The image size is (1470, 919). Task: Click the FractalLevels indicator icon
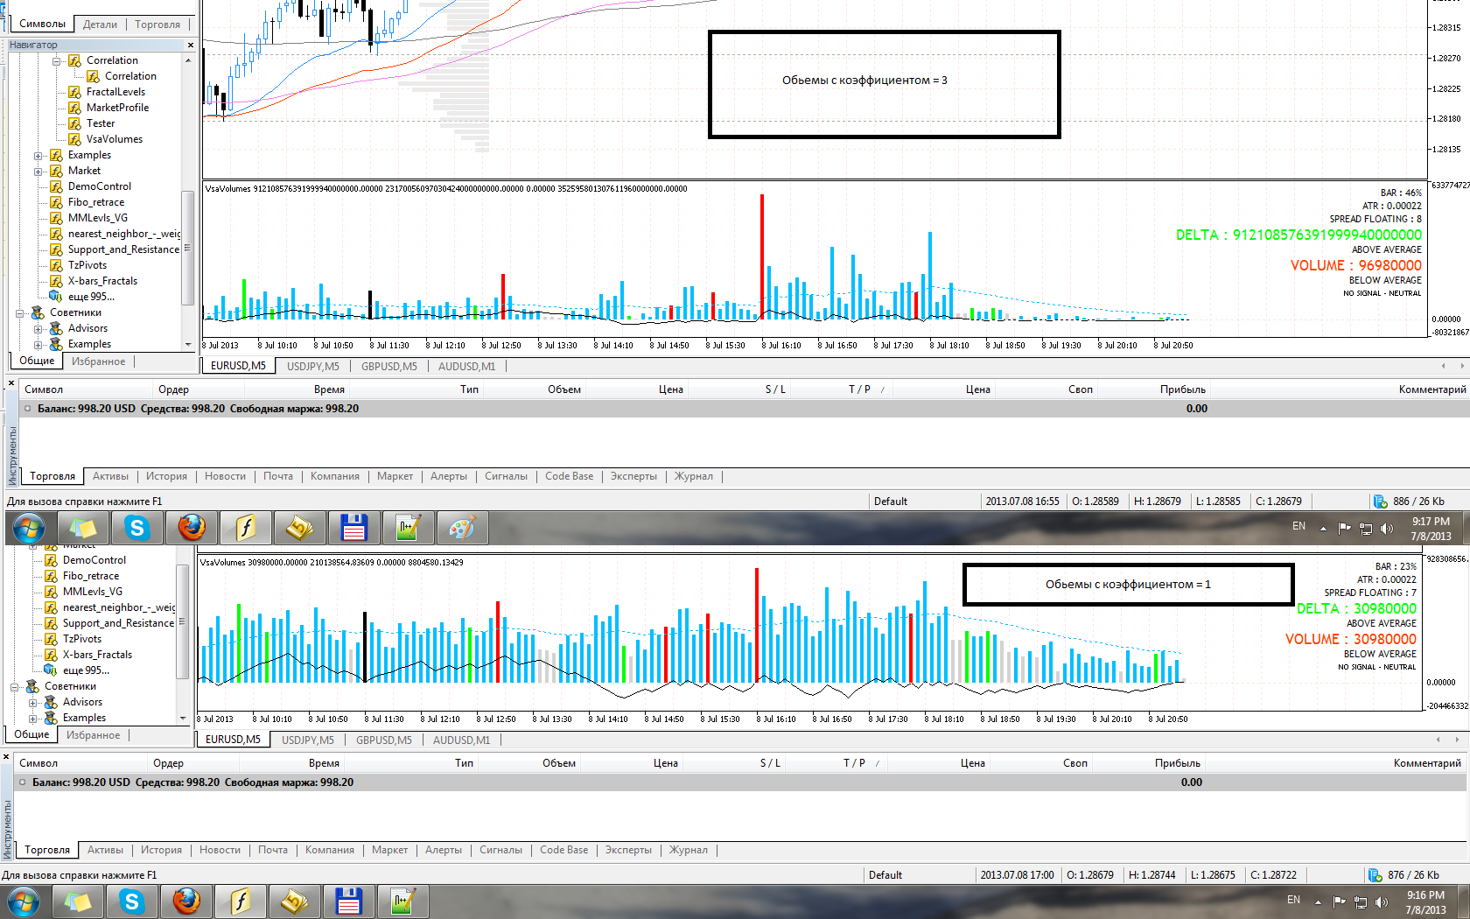point(75,92)
